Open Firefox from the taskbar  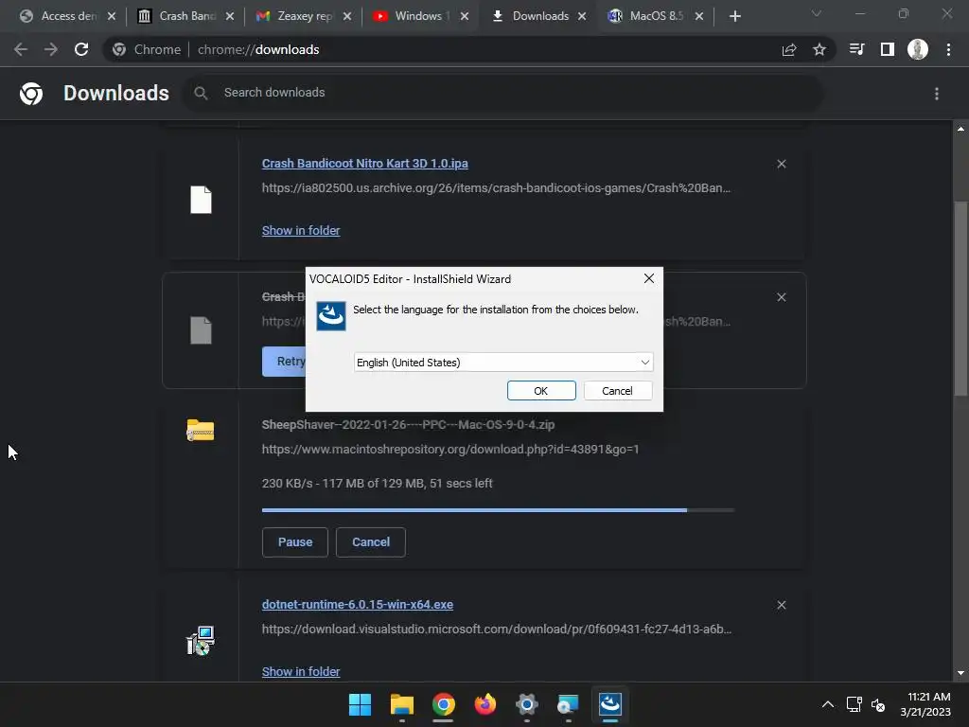point(485,704)
